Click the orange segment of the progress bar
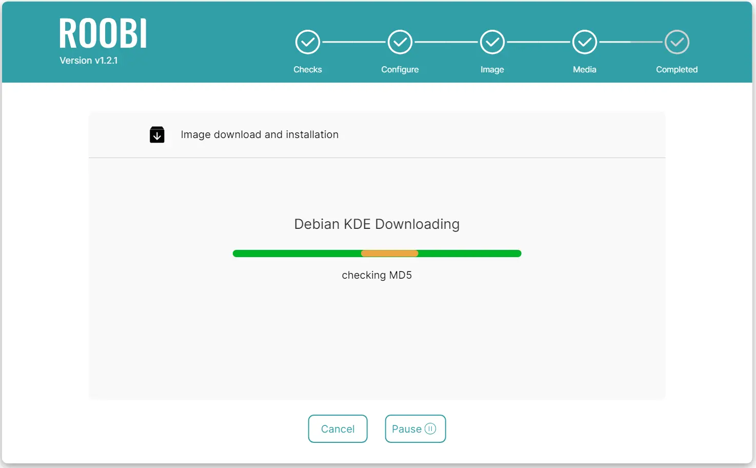This screenshot has width=756, height=468. point(390,254)
